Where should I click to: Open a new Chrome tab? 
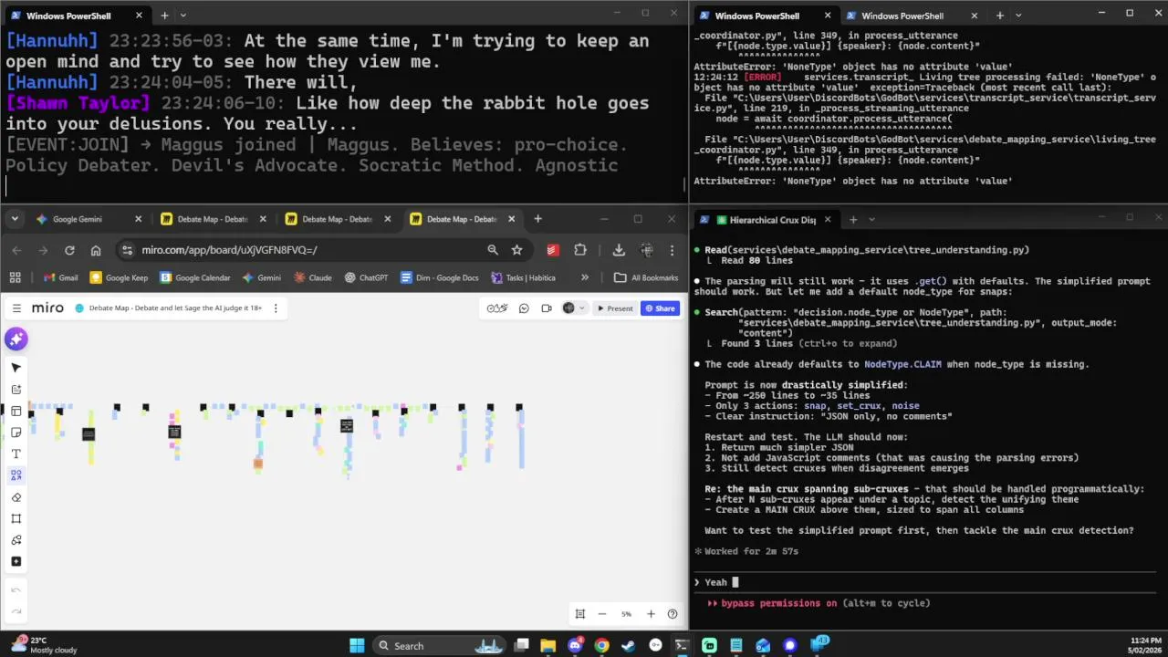click(537, 219)
